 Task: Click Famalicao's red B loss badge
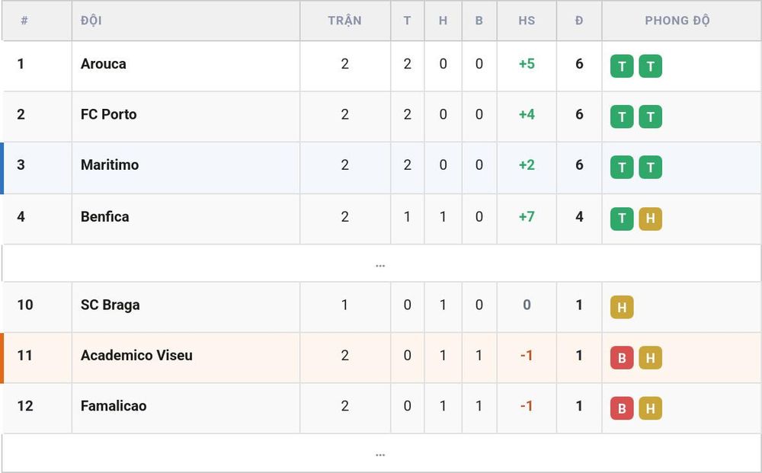click(622, 408)
